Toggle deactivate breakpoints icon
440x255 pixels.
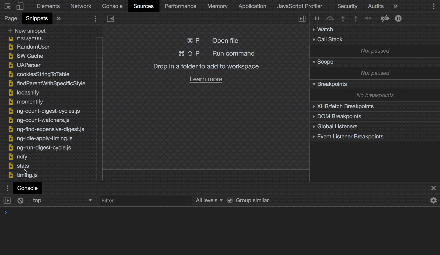385,18
